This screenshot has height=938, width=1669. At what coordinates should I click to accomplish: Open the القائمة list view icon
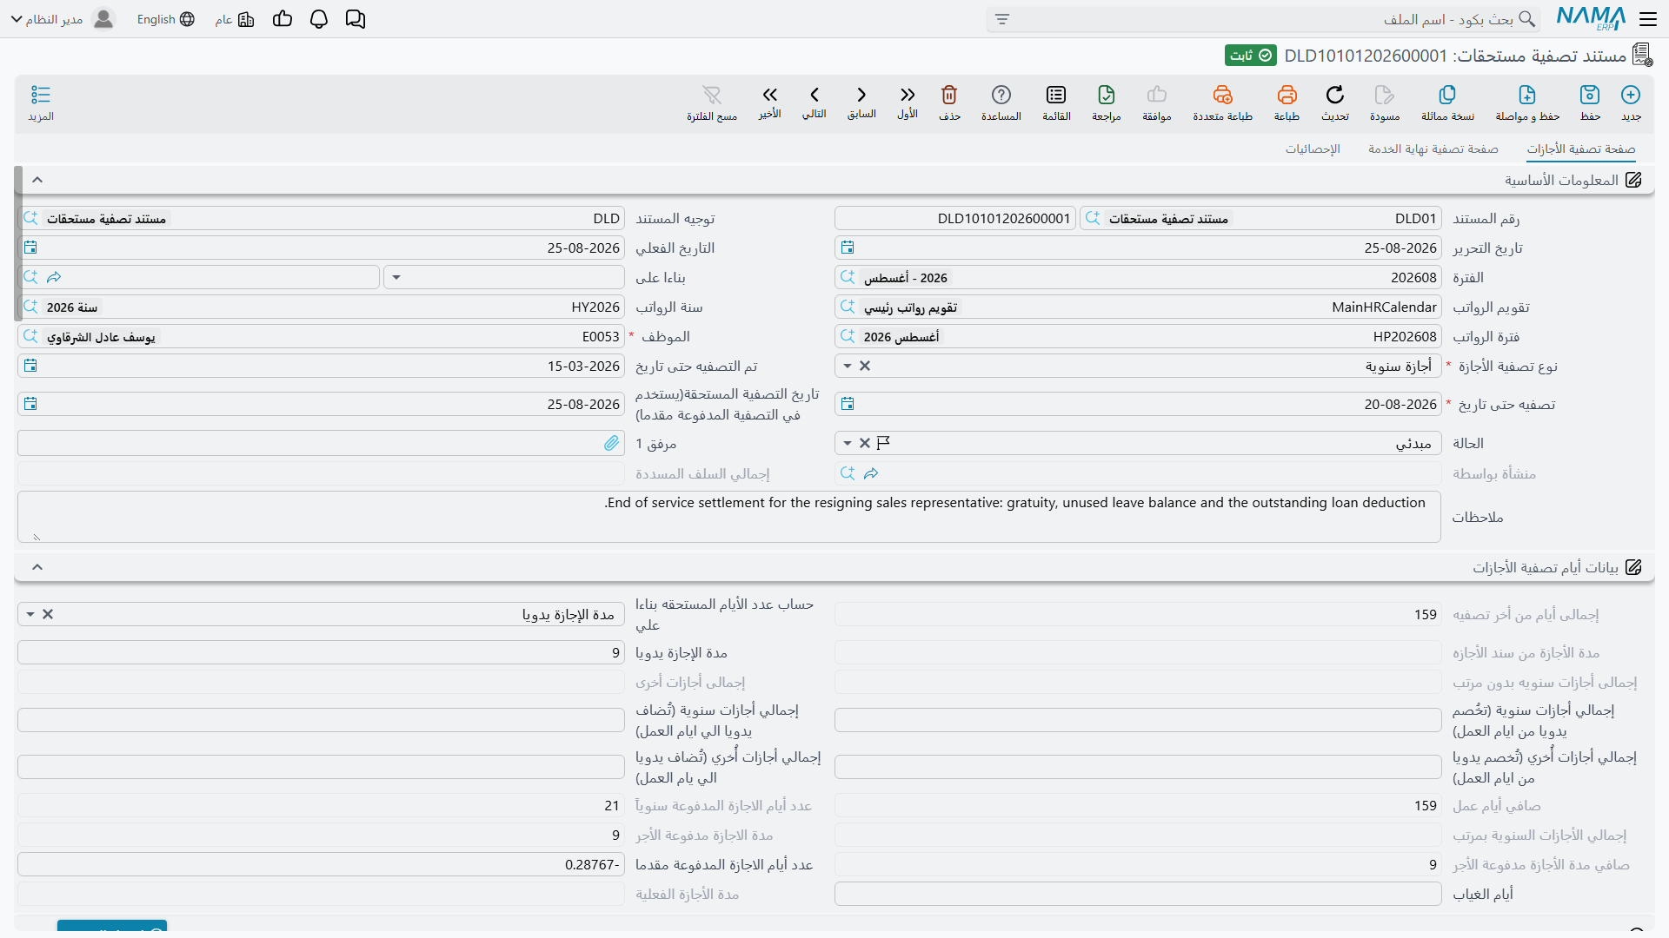[x=1056, y=95]
